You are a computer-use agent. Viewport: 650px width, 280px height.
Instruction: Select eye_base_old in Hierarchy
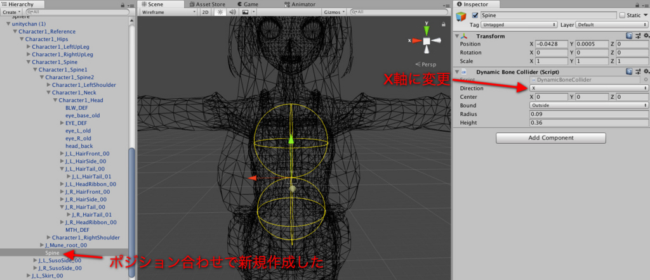pos(83,115)
